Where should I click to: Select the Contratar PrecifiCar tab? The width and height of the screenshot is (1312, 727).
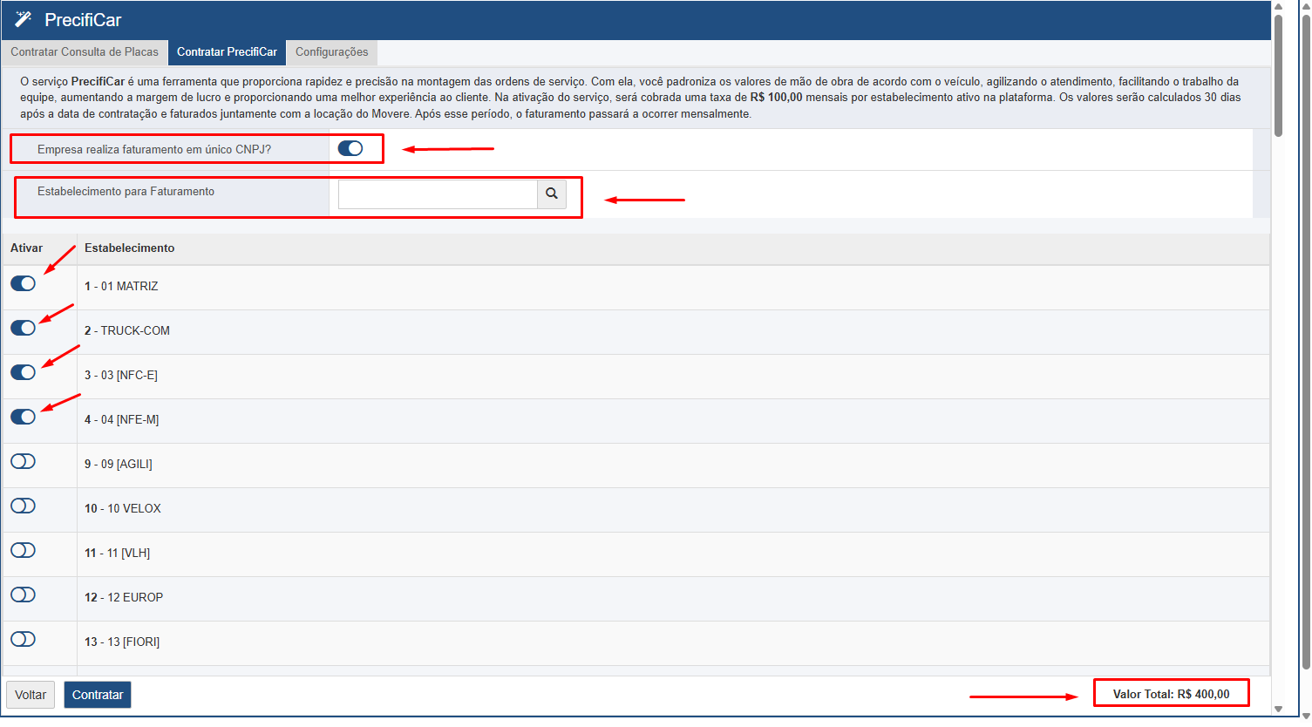[x=227, y=52]
